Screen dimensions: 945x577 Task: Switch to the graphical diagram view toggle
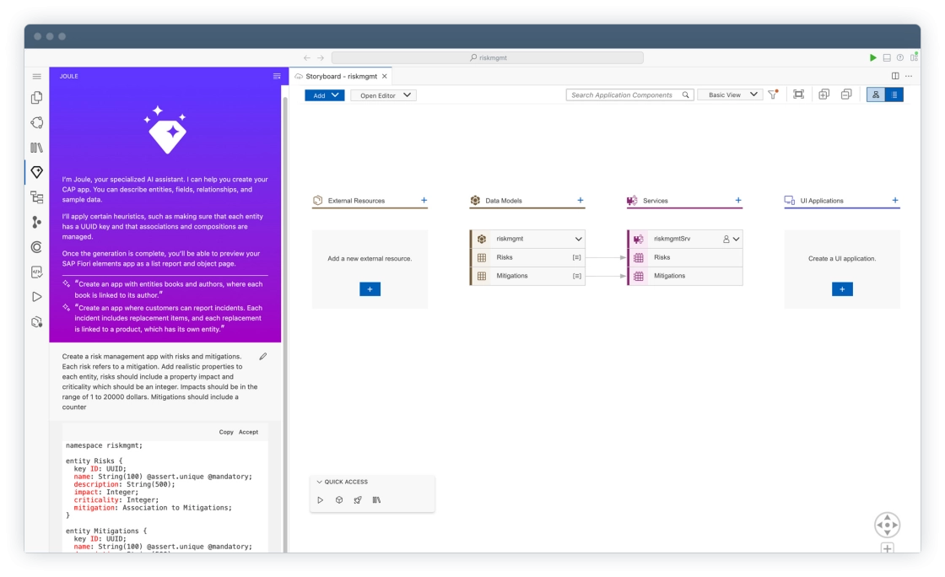(876, 94)
